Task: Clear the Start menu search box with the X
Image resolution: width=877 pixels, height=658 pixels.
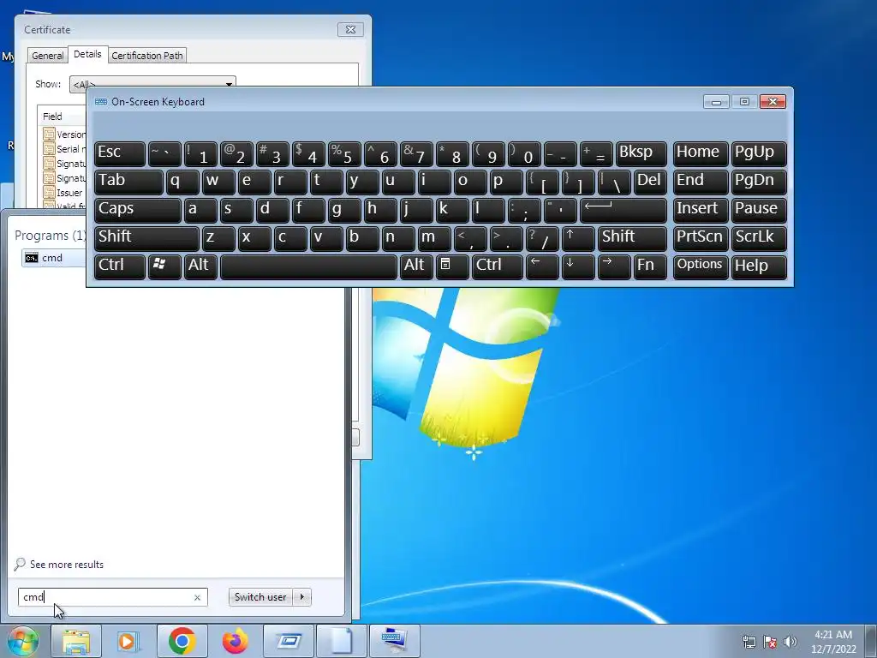Action: 197,597
